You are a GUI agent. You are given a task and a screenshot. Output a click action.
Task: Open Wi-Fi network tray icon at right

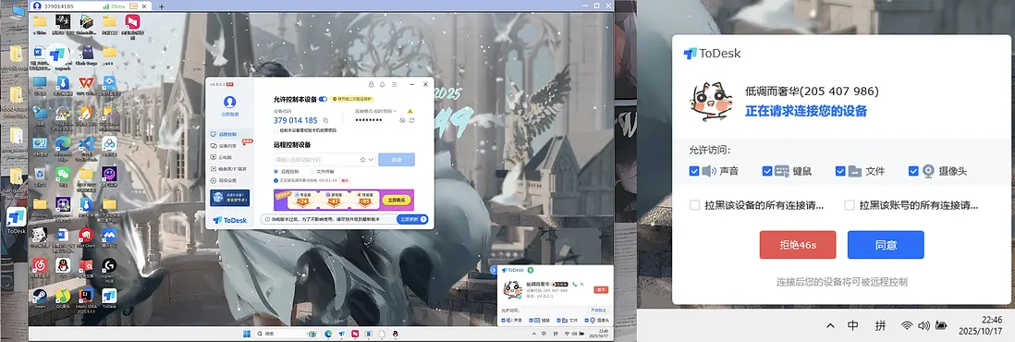click(x=907, y=325)
